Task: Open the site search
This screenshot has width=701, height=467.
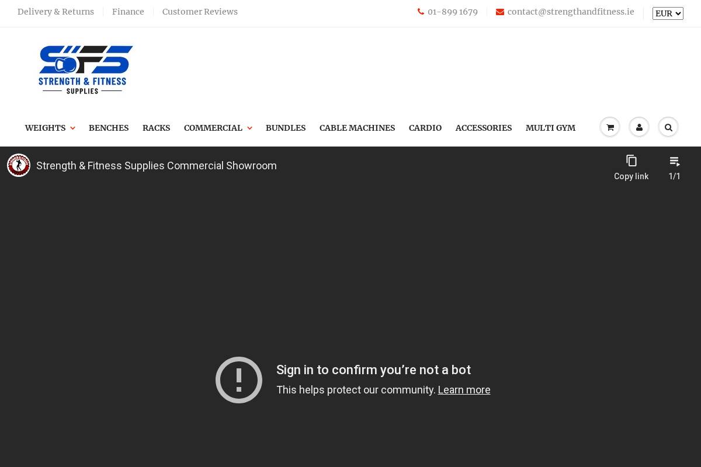Action: pos(668,127)
